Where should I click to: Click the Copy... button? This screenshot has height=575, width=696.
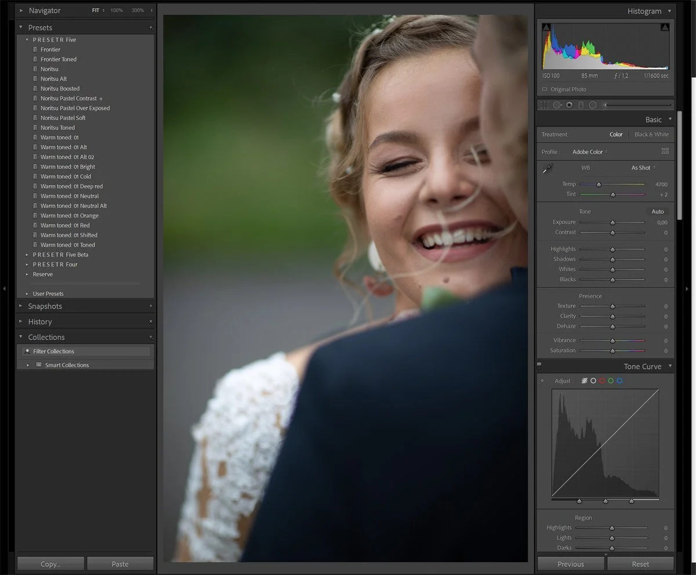pyautogui.click(x=50, y=564)
